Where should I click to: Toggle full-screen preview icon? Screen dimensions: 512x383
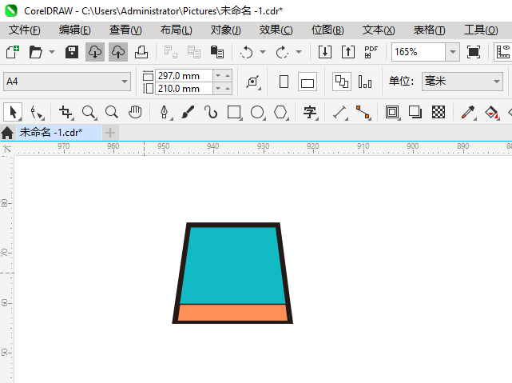(474, 52)
